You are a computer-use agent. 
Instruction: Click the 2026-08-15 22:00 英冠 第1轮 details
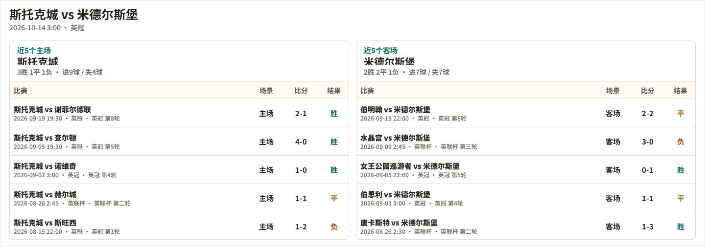point(67,232)
